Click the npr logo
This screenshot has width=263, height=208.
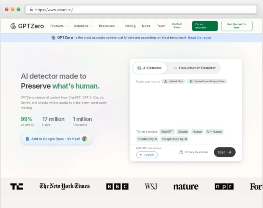click(224, 186)
